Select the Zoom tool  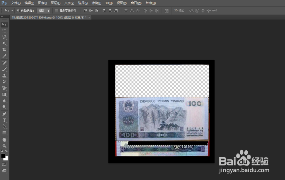tap(4, 146)
